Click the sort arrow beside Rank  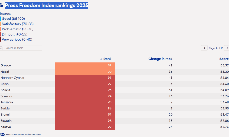click(101, 59)
